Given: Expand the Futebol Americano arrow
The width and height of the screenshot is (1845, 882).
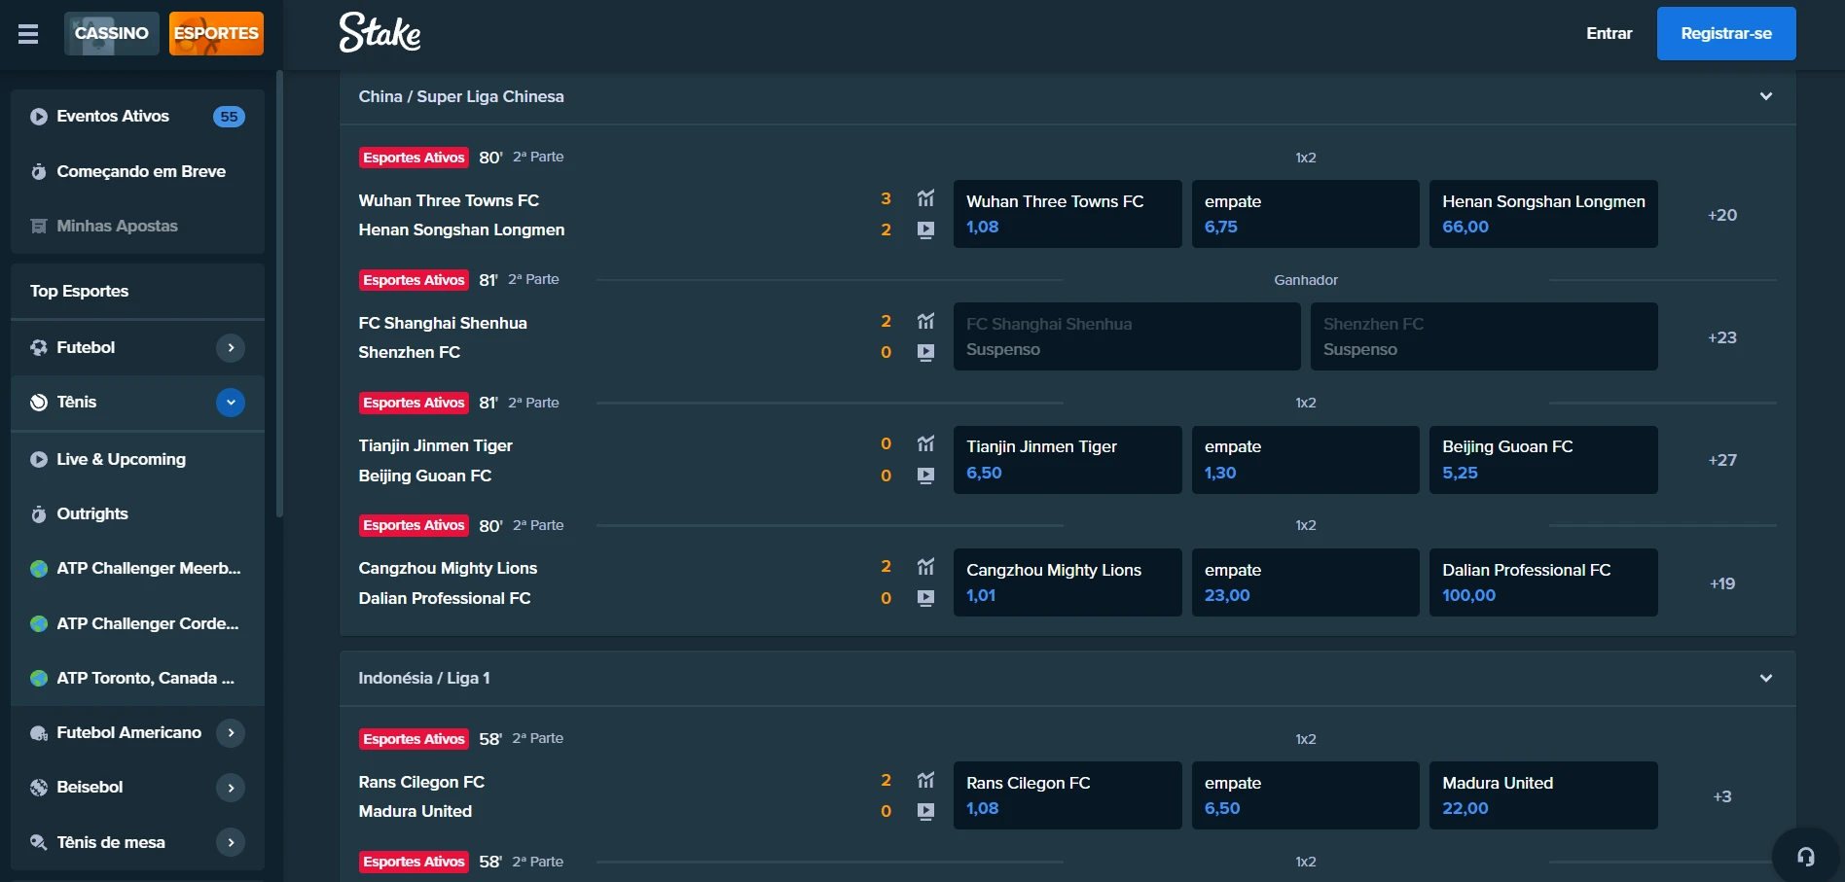Looking at the screenshot, I should tap(231, 732).
